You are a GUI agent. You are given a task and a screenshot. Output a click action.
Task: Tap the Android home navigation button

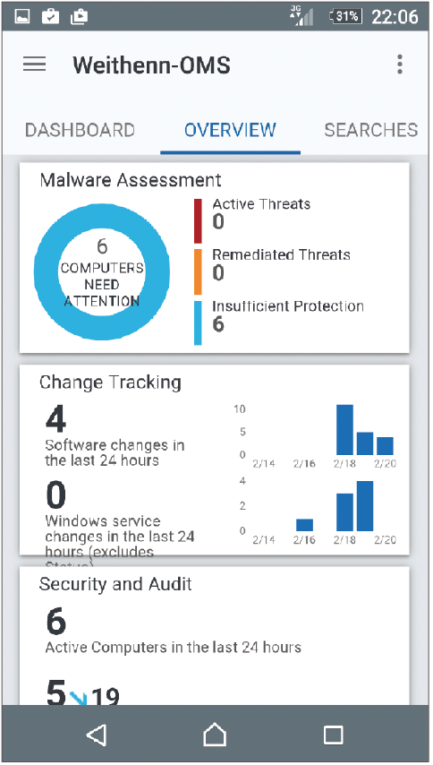coord(215,735)
